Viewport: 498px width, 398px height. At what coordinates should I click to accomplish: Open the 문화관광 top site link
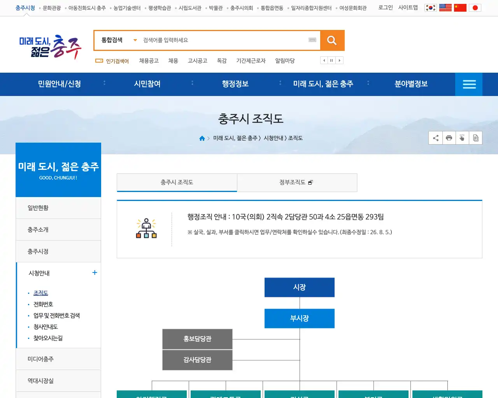coord(52,8)
